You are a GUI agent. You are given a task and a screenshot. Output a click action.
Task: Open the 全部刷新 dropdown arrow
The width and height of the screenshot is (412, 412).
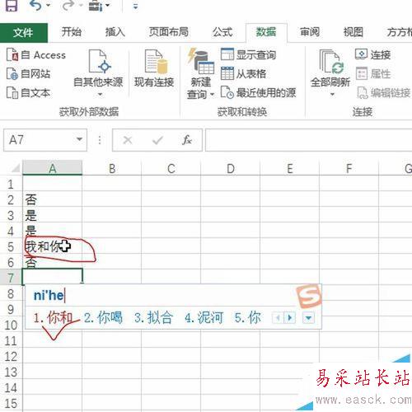click(332, 94)
